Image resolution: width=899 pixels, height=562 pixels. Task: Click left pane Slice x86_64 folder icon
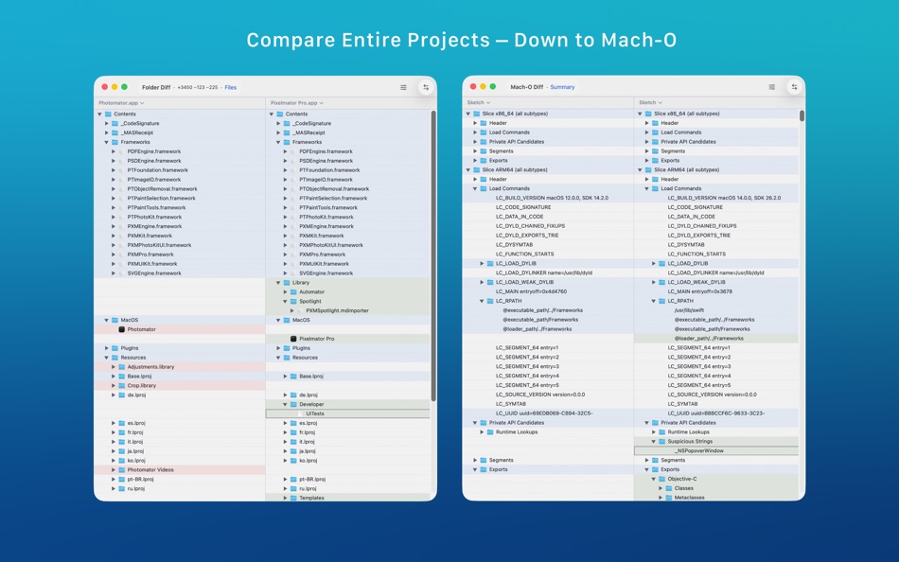476,114
